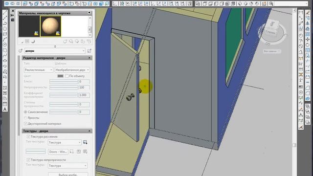Select the Construction Line tool
Image resolution: width=313 pixels, height=176 pixels.
[x=5, y=18]
